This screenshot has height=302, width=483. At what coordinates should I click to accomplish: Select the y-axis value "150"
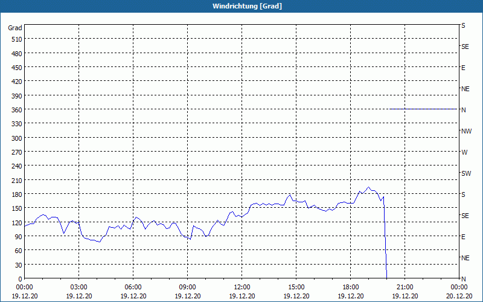point(17,208)
